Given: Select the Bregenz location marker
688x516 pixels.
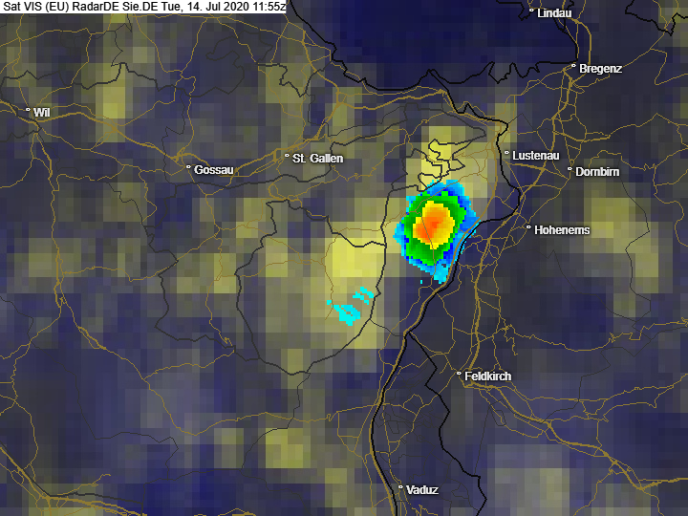Looking at the screenshot, I should click(x=573, y=67).
